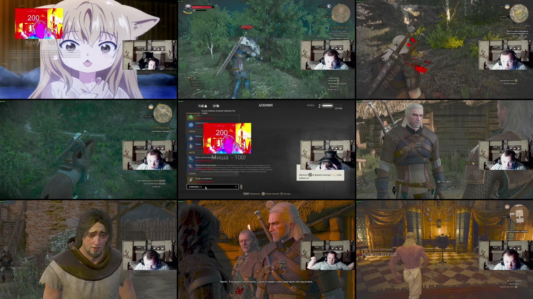The height and width of the screenshot is (299, 533).
Task: Select the green recipe icon above Синий мутаген
Action: (x=191, y=118)
